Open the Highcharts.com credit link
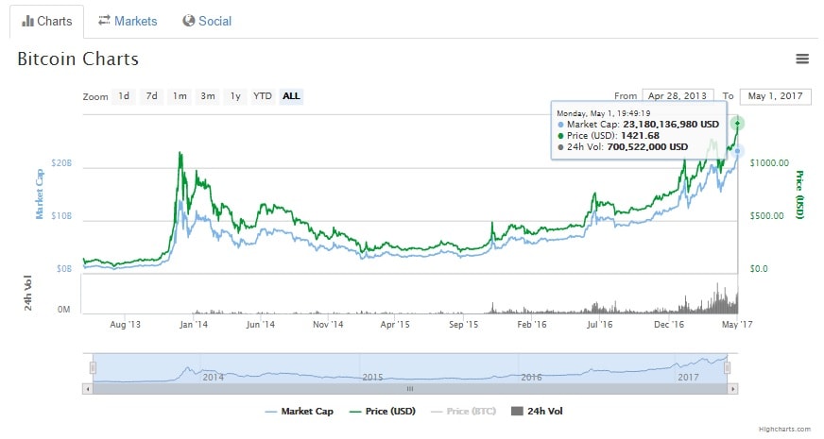Screen dimensions: 824x439 tap(783, 429)
